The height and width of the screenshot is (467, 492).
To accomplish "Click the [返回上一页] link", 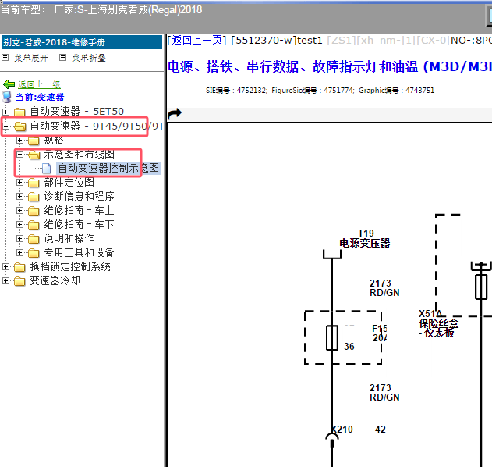I will (x=196, y=41).
